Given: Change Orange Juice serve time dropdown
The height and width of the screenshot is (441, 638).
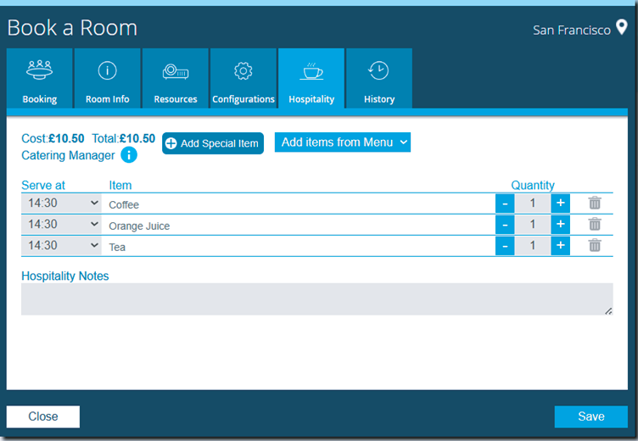Looking at the screenshot, I should pyautogui.click(x=62, y=225).
